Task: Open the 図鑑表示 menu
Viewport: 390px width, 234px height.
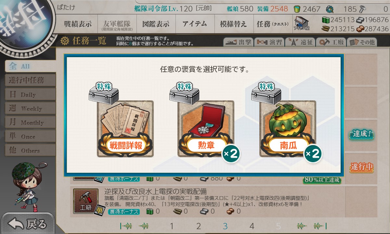Action: (156, 24)
